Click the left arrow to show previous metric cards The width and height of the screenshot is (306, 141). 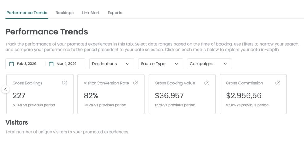click(x=5, y=90)
